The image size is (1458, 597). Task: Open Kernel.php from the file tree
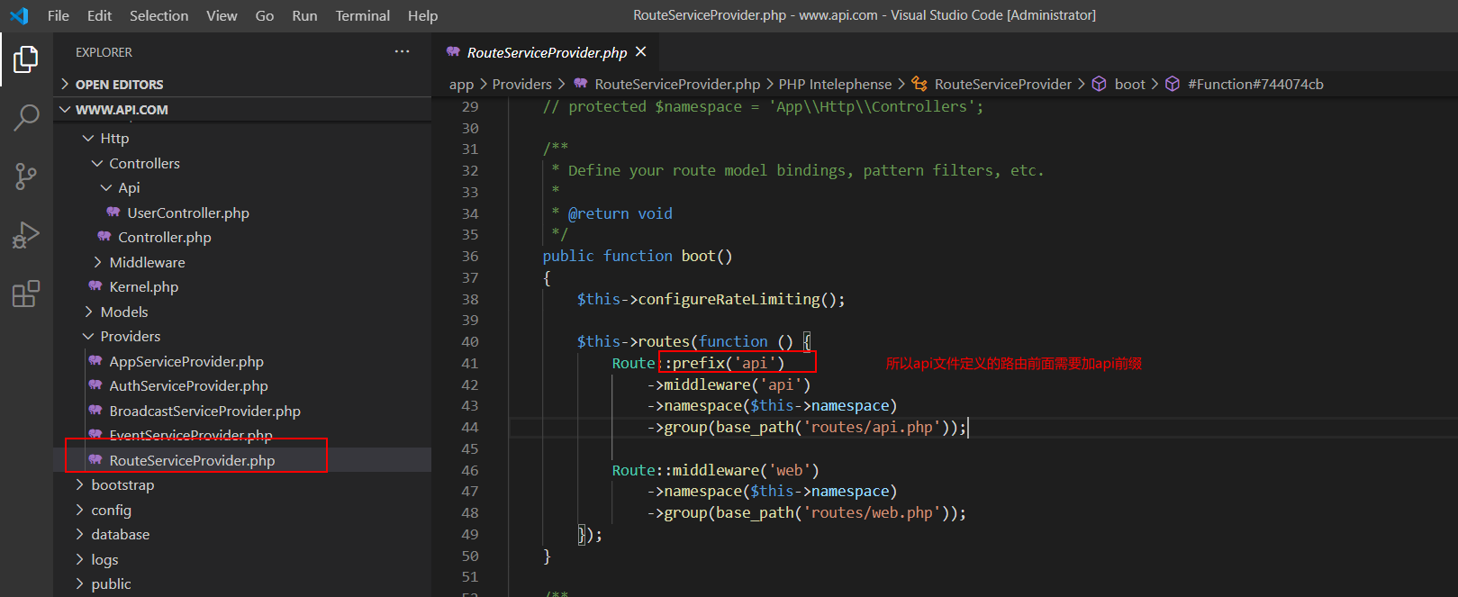242,286
